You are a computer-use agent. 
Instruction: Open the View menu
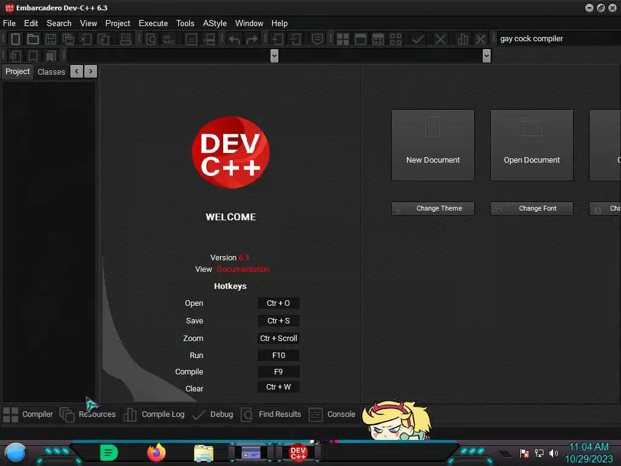89,24
